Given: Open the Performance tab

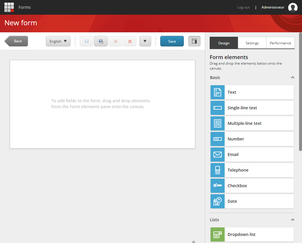Looking at the screenshot, I should pos(280,43).
